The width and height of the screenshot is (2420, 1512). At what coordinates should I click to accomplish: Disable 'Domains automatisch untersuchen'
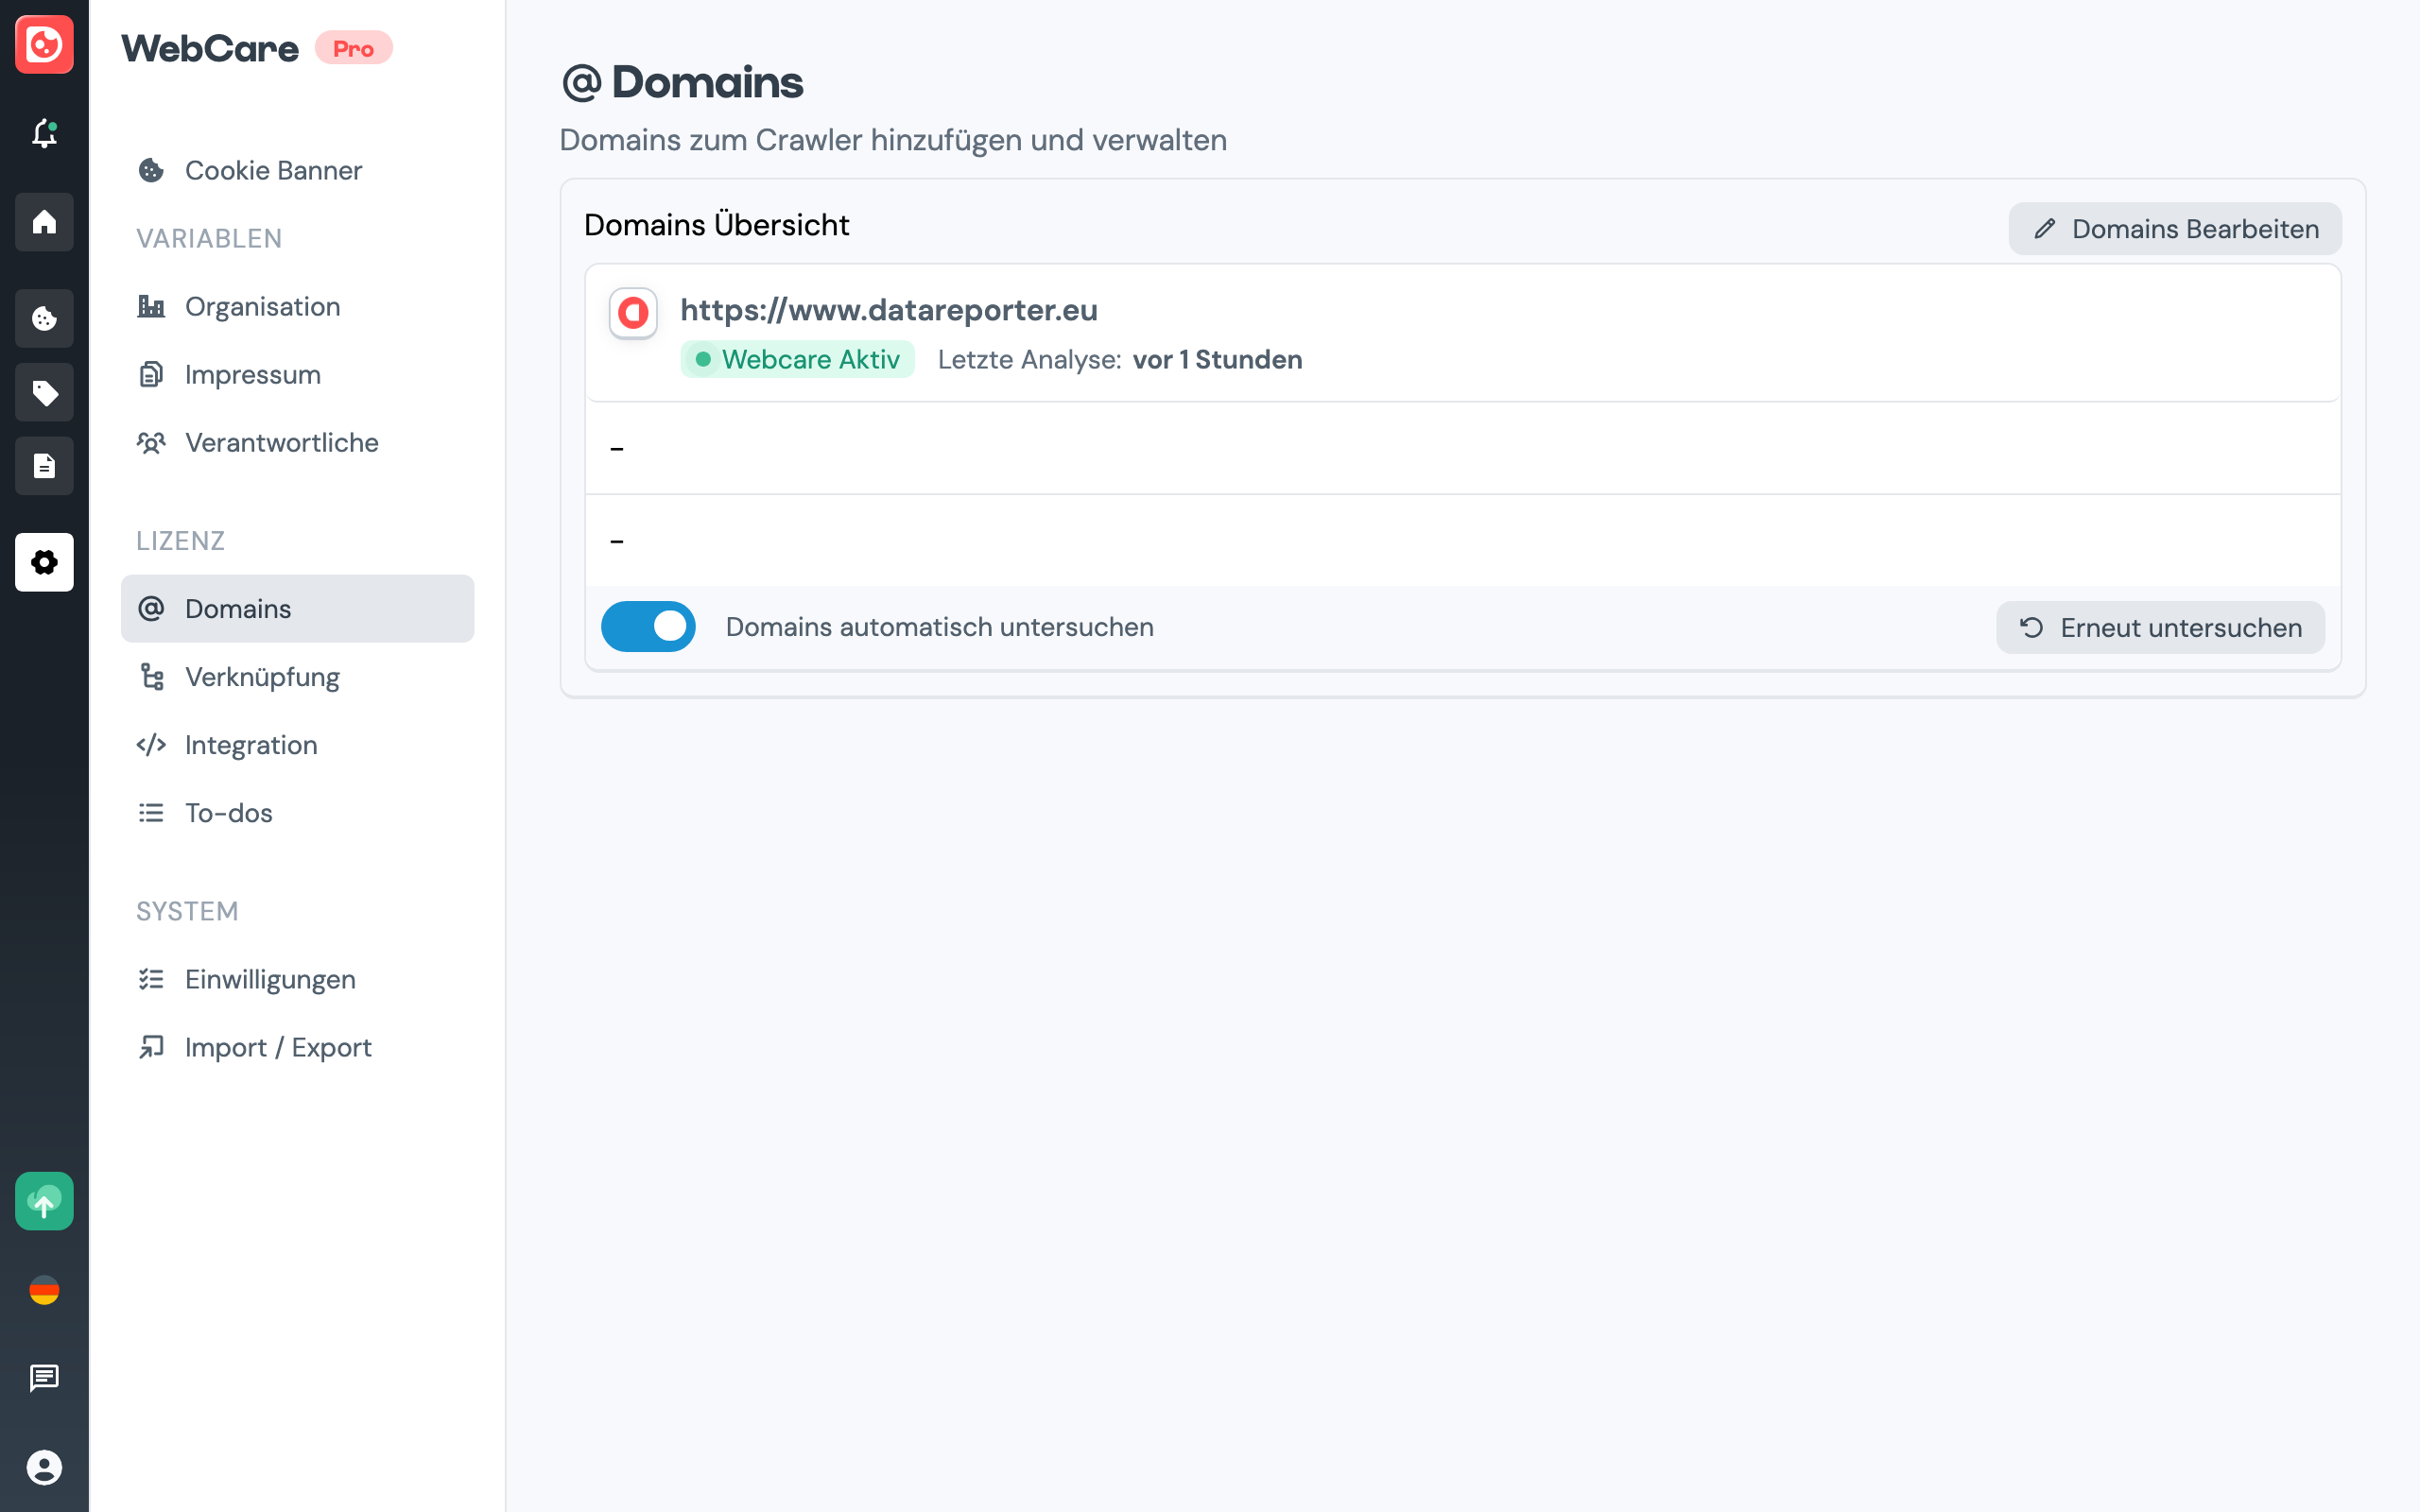(648, 626)
